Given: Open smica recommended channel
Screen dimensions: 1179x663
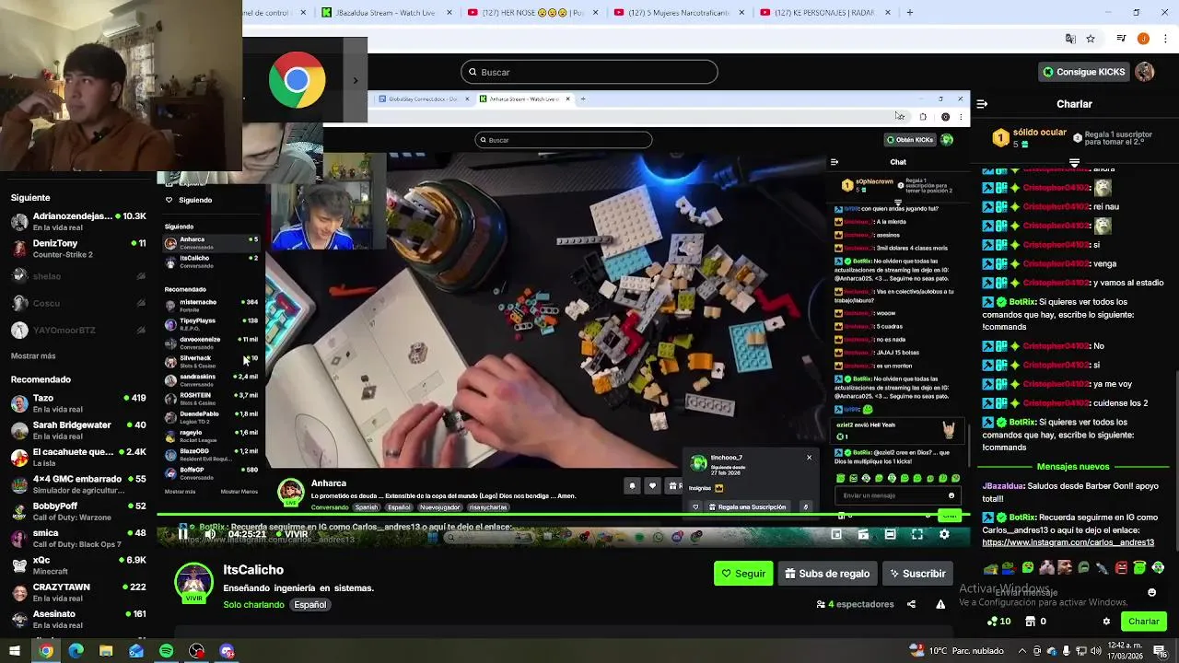Looking at the screenshot, I should click(78, 538).
